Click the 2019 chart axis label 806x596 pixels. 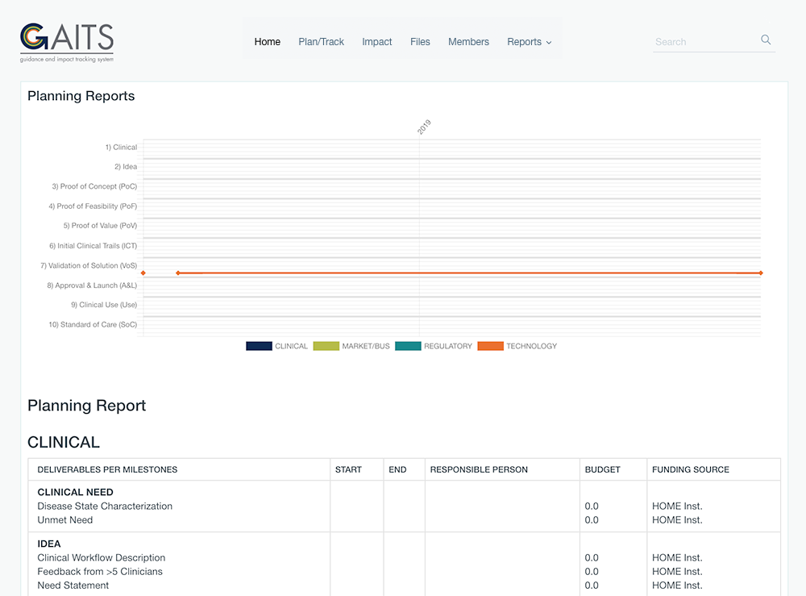pos(424,127)
